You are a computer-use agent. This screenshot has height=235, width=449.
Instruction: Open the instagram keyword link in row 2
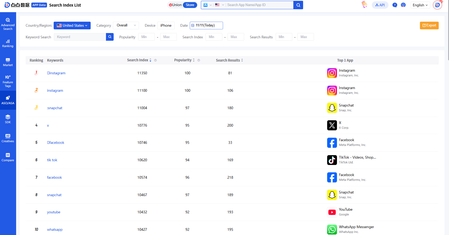point(55,90)
